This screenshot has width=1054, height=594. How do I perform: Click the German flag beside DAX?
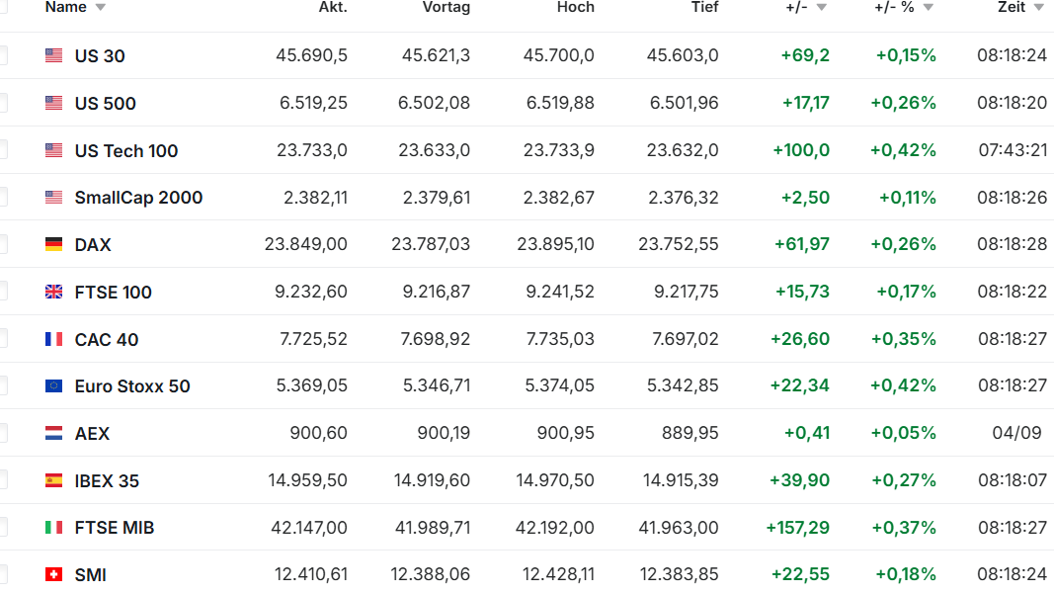53,244
